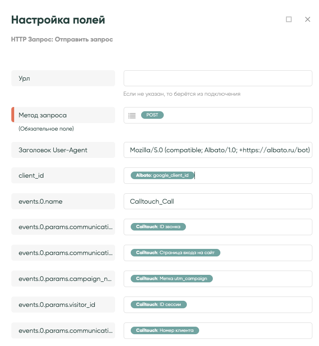Click the Номер клиента tag
This screenshot has height=346, width=319.
(165, 330)
